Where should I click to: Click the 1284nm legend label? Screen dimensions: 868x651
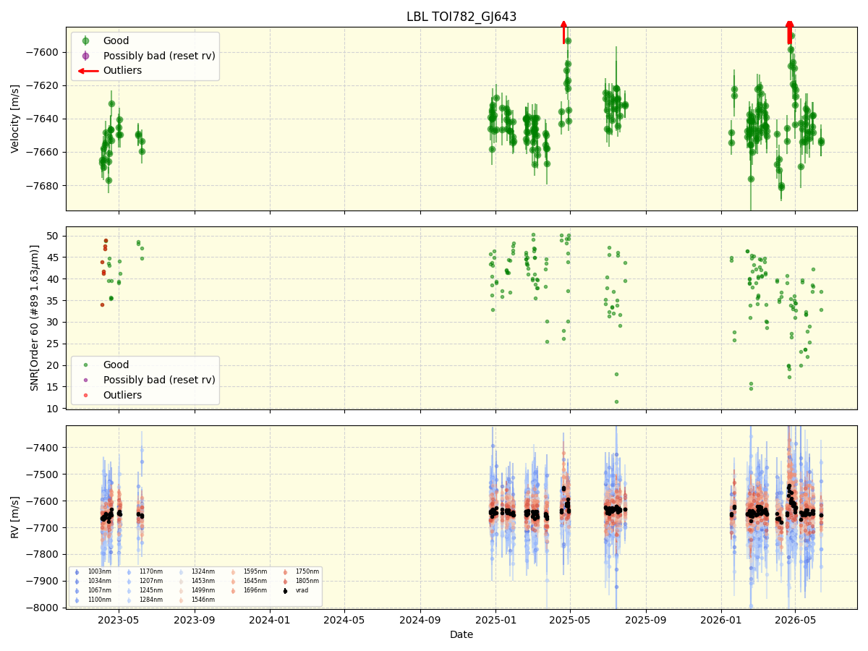point(150,600)
